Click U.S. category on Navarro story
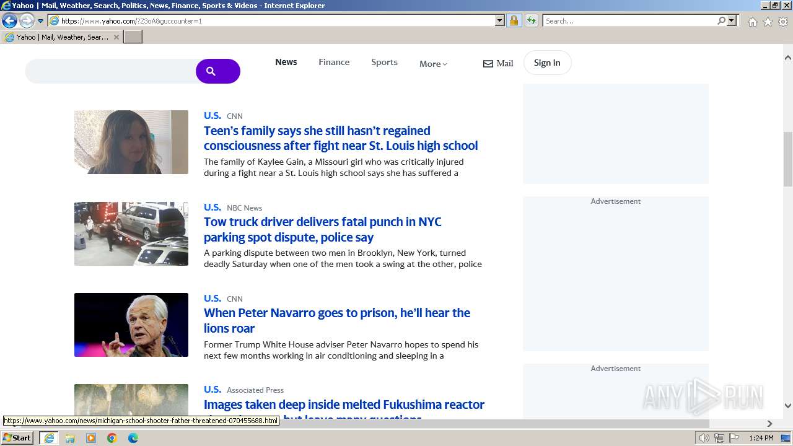 212,298
